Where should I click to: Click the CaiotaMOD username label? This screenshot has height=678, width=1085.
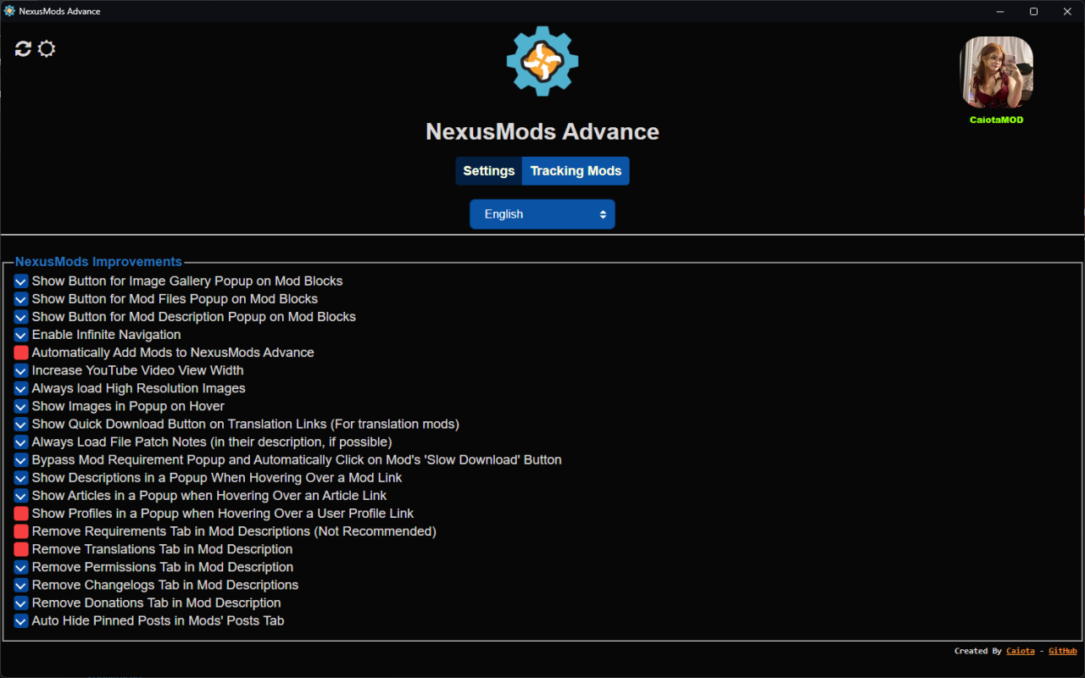point(996,120)
